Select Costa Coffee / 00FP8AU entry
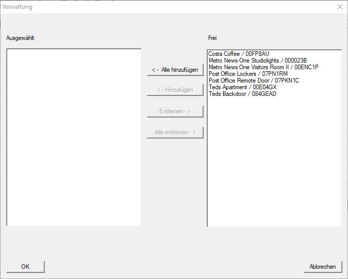348x279 pixels. click(x=239, y=54)
